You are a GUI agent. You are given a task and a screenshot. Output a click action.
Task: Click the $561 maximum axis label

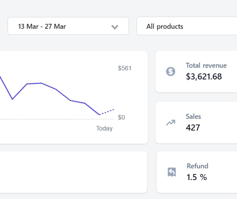pos(125,68)
